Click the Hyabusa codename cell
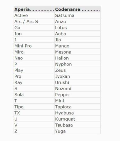Screen dimensions: 120x141 [77, 113]
